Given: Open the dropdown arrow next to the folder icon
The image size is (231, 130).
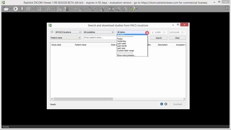Looking at the screenshot, I should (10, 9).
